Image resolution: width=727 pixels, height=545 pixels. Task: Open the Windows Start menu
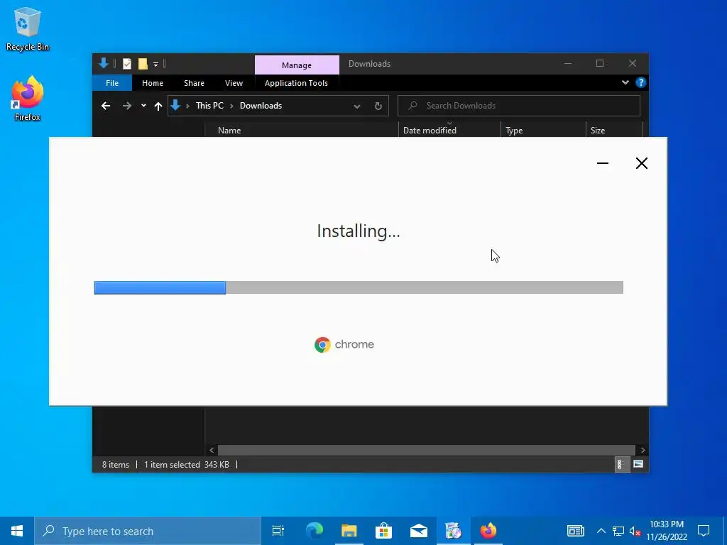coord(17,531)
